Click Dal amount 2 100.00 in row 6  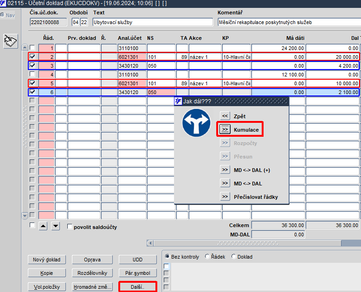click(x=332, y=92)
